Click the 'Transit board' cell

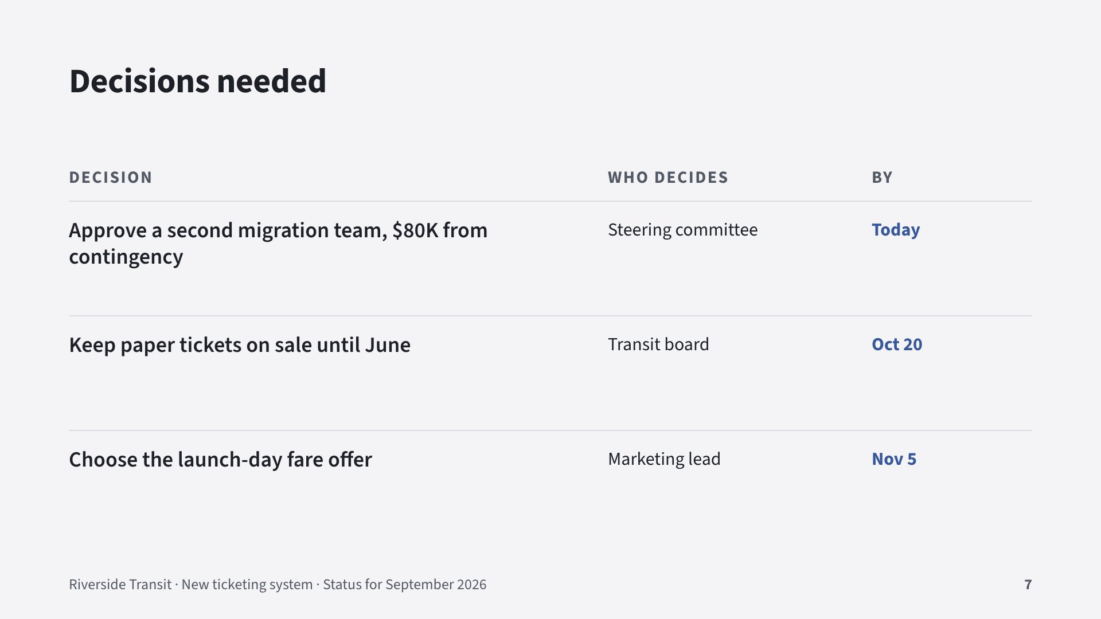point(658,344)
